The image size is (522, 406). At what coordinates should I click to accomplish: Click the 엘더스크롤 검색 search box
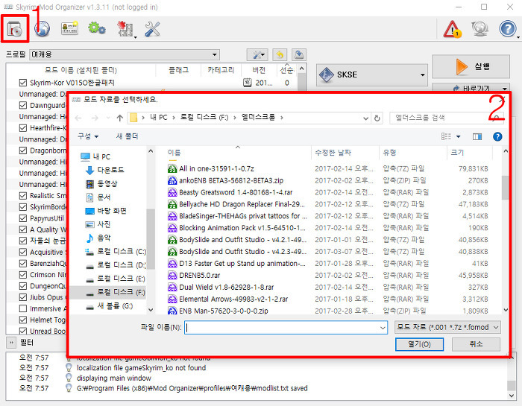click(446, 118)
